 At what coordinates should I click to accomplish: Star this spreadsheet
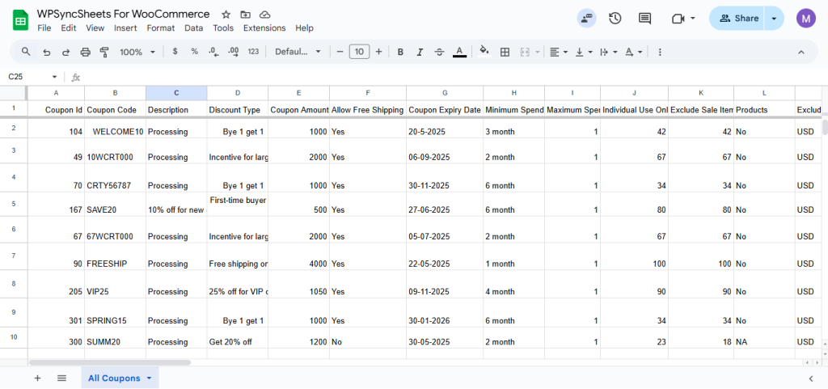tap(226, 15)
